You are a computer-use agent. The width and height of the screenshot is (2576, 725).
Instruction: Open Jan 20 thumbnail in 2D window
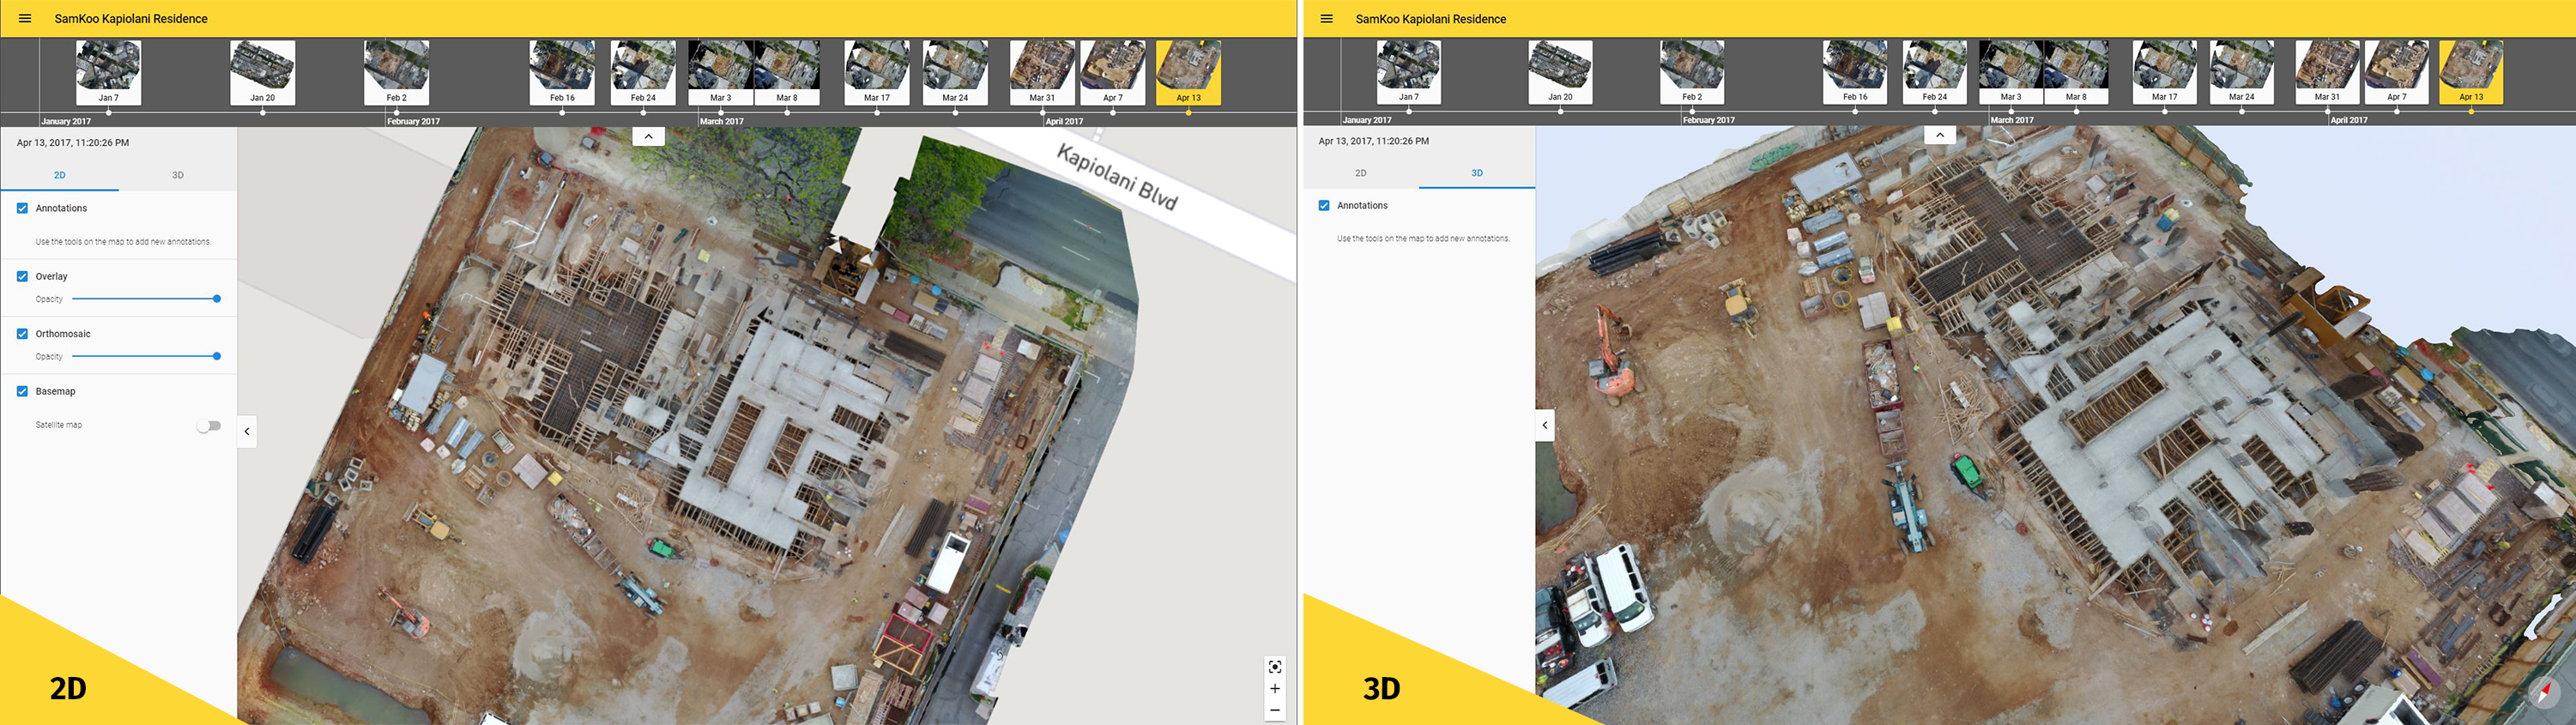coord(262,72)
